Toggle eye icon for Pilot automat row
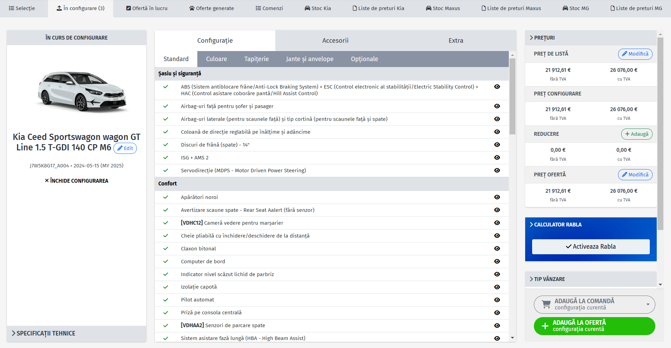 tap(497, 300)
